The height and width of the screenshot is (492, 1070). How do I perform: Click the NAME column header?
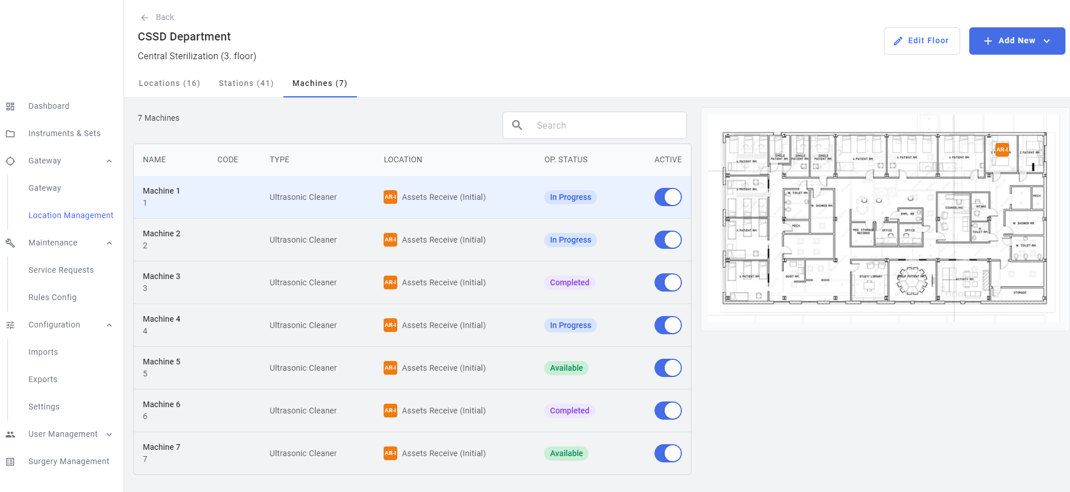[x=154, y=159]
